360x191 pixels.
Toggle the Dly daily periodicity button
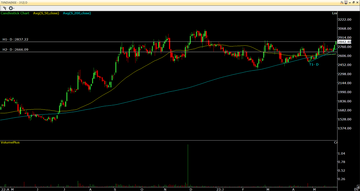click(356, 189)
